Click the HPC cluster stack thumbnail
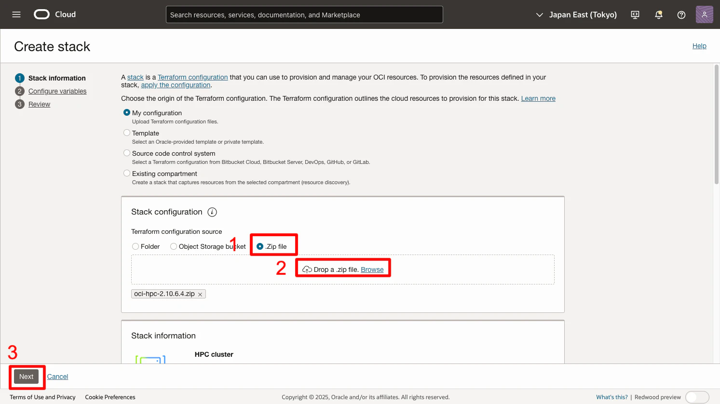The image size is (720, 404). click(150, 359)
